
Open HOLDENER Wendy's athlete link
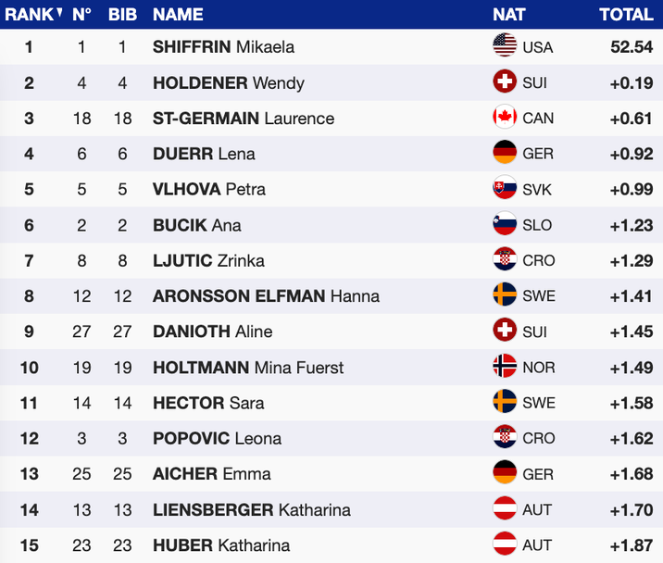(x=228, y=82)
